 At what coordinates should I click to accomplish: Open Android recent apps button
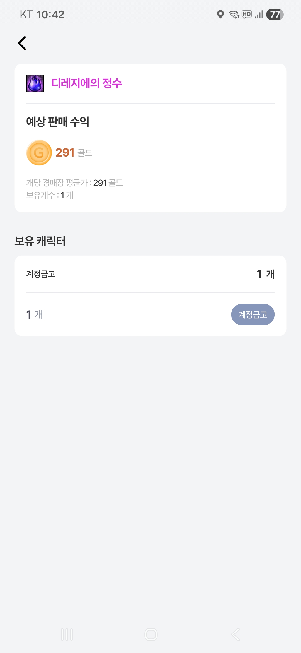point(67,635)
